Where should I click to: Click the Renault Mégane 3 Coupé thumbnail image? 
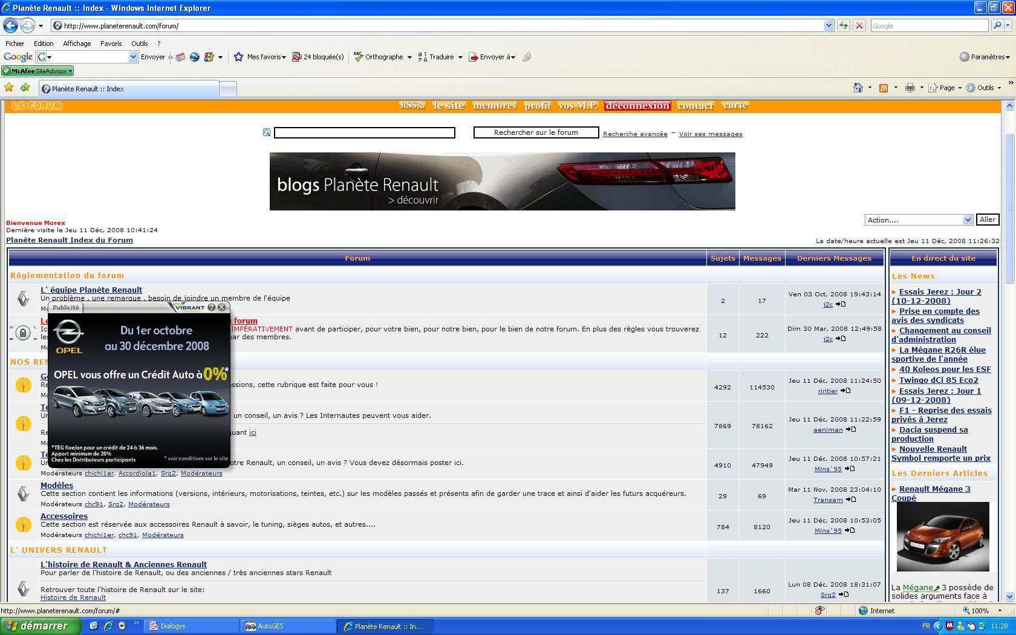coord(943,537)
